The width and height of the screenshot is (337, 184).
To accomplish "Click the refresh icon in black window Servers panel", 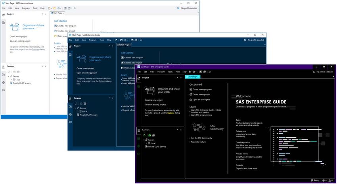I will [x=144, y=135].
